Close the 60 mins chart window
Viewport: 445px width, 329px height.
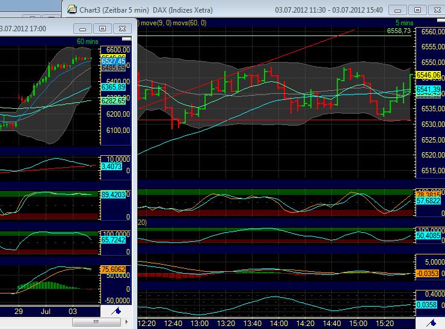point(122,28)
